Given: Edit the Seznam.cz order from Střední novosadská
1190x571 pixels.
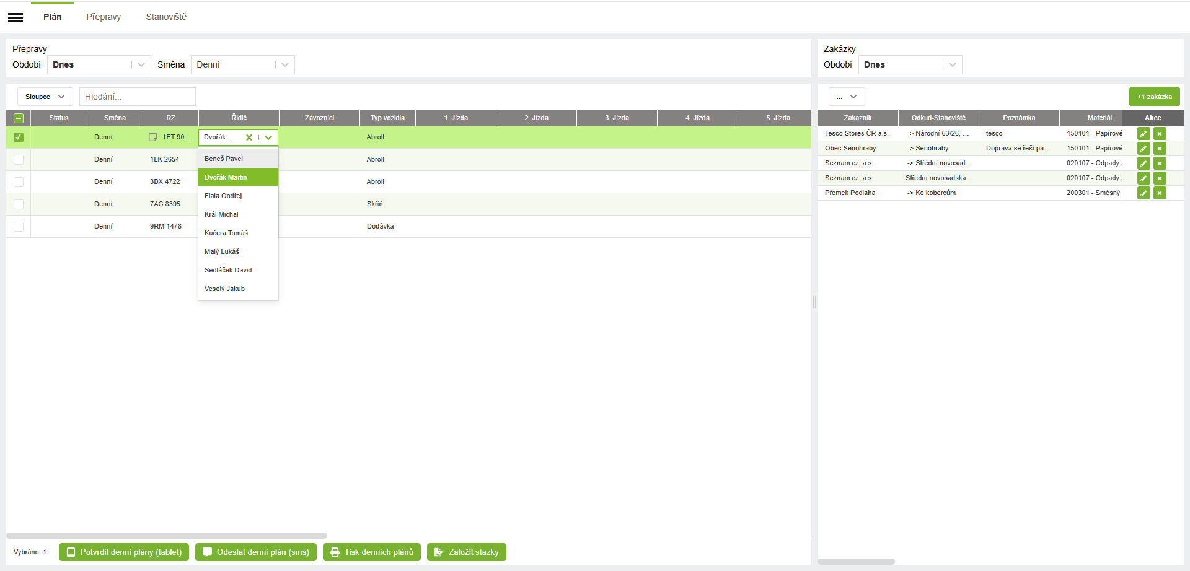Looking at the screenshot, I should [1144, 178].
